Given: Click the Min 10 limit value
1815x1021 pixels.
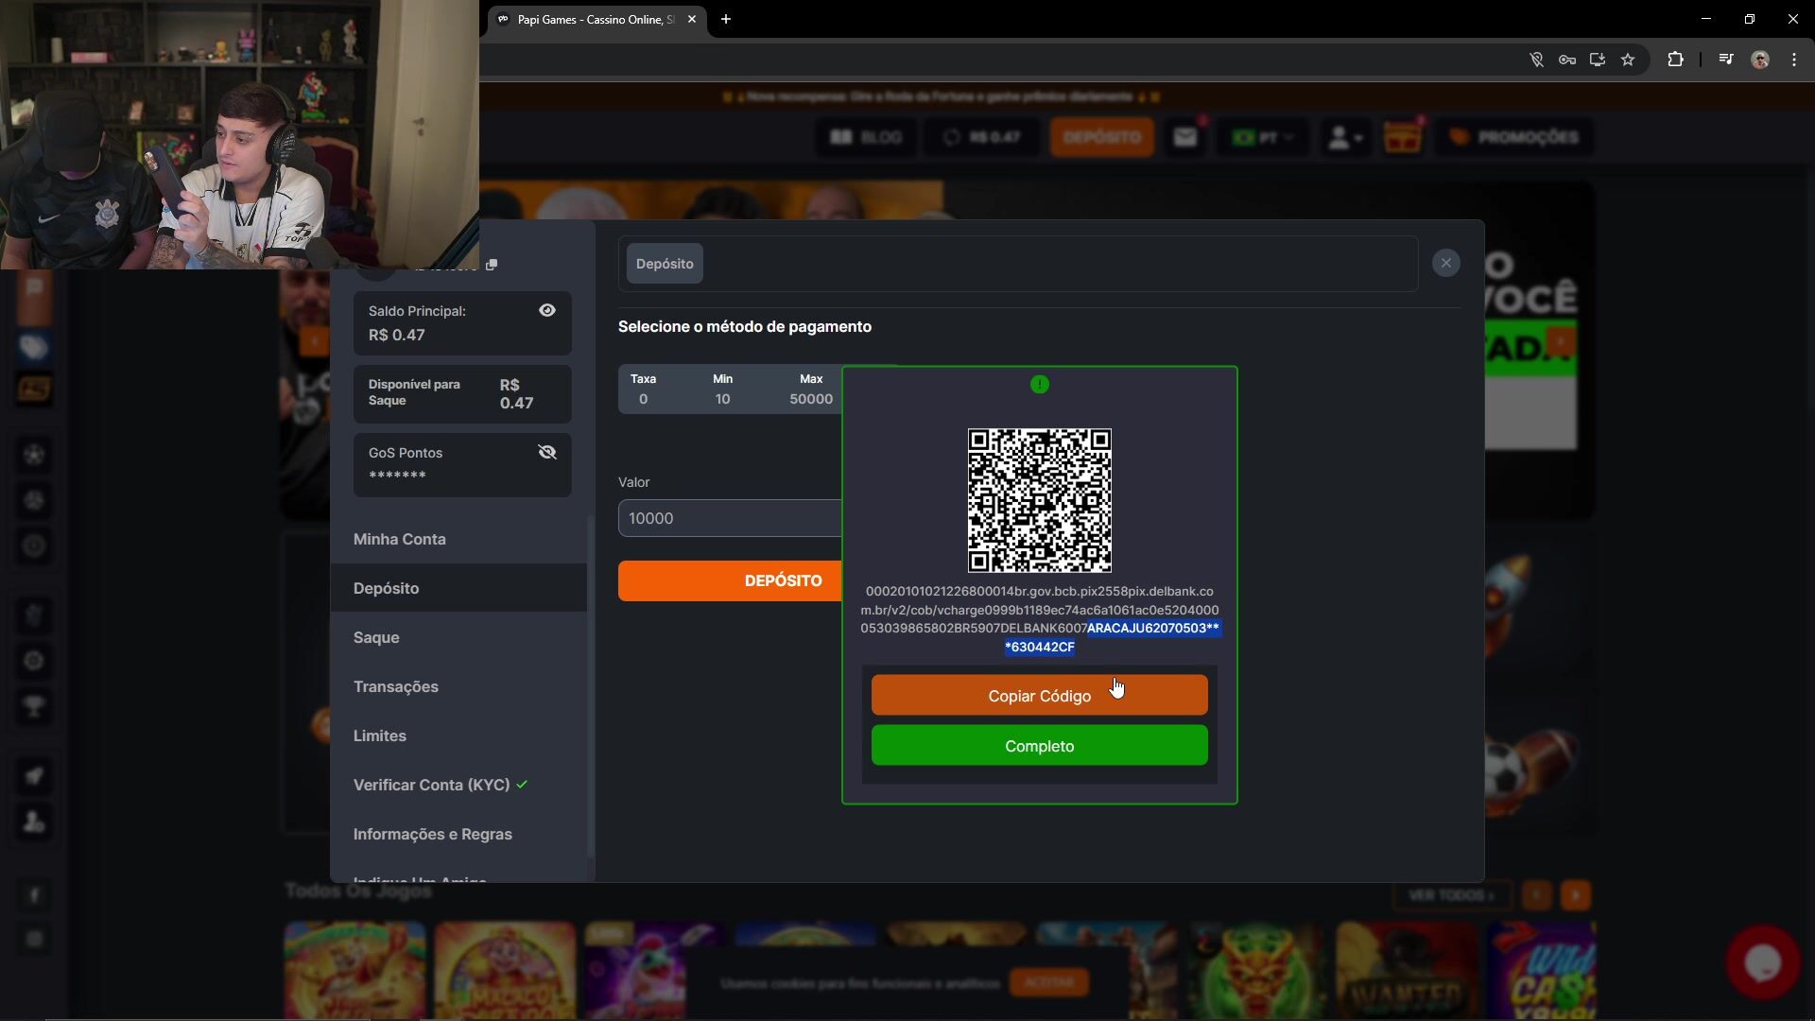Looking at the screenshot, I should pos(722,399).
